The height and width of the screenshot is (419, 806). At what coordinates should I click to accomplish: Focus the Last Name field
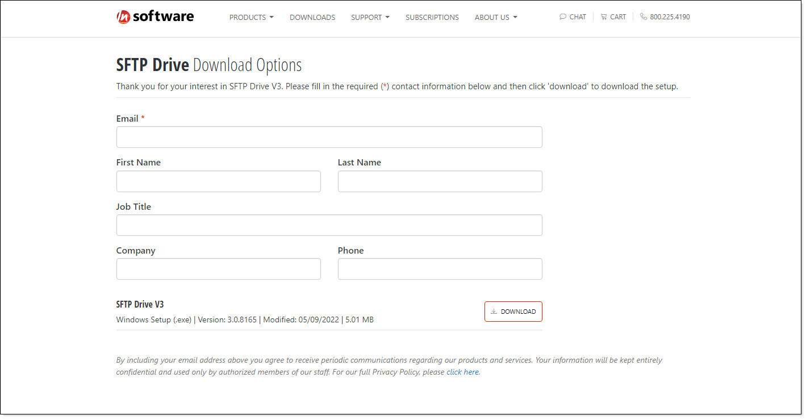(x=440, y=181)
